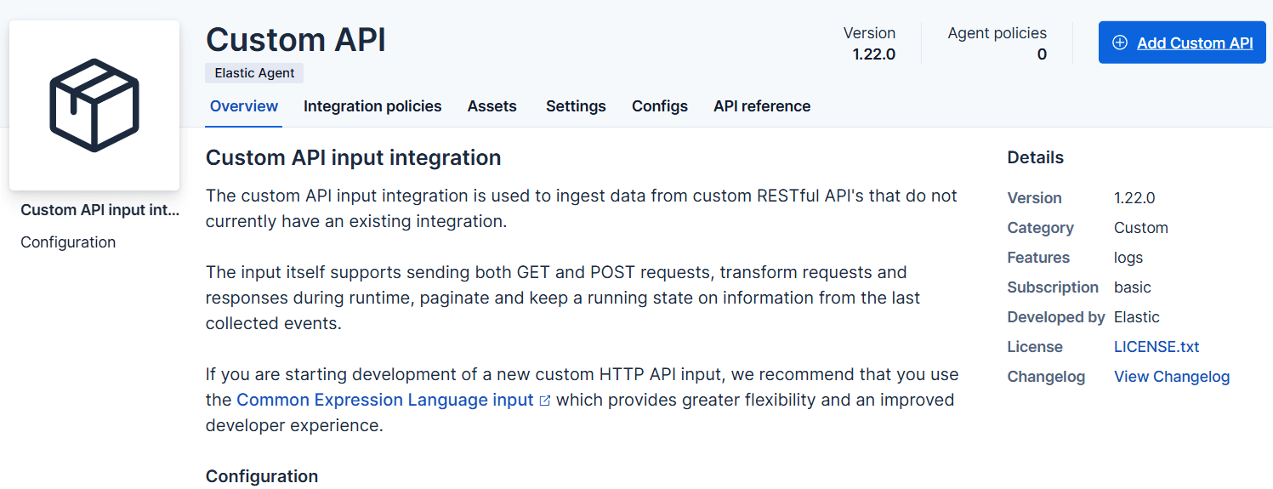Click the Custom API page title
1273x489 pixels.
295,40
